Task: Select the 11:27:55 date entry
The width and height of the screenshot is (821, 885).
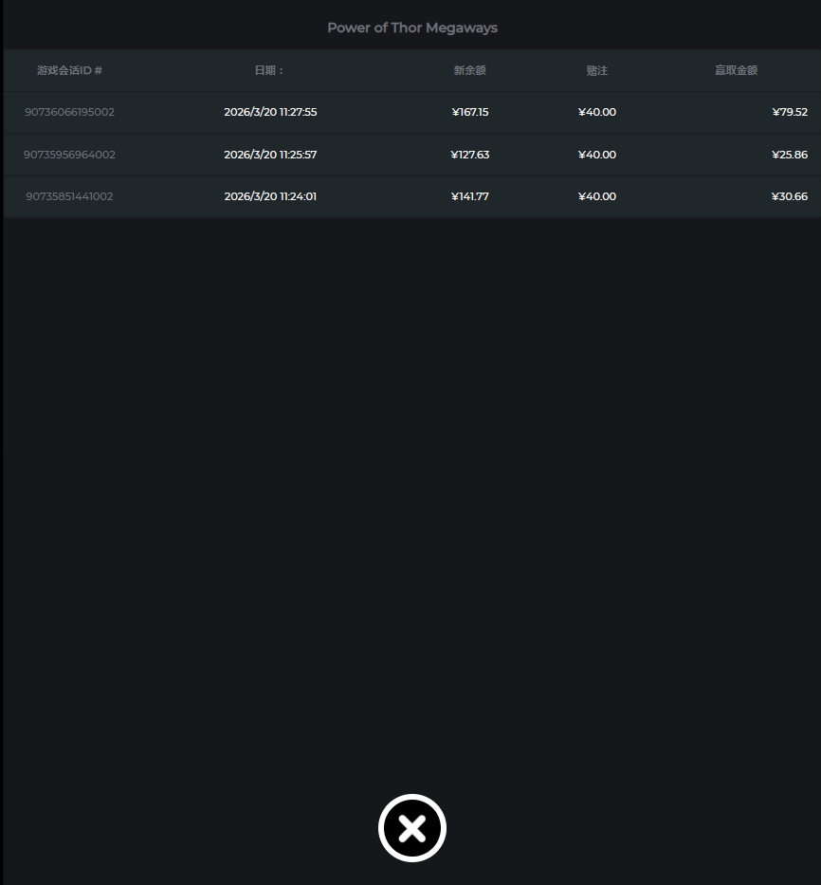Action: tap(270, 112)
